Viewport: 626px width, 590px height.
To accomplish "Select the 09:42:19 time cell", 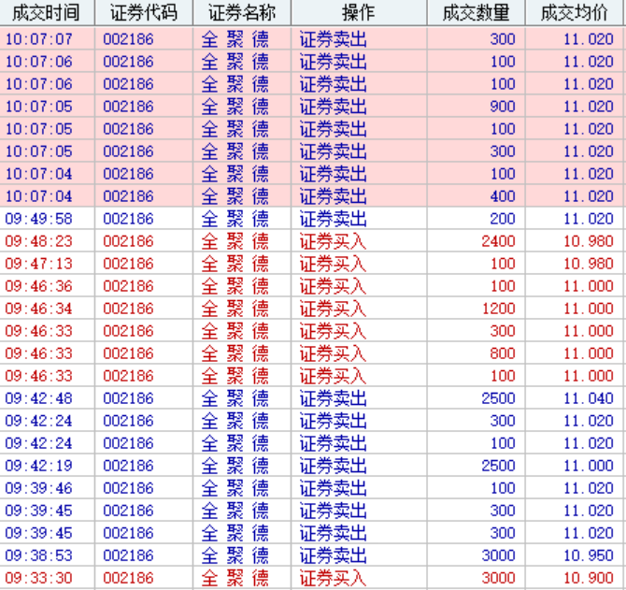I will (38, 466).
